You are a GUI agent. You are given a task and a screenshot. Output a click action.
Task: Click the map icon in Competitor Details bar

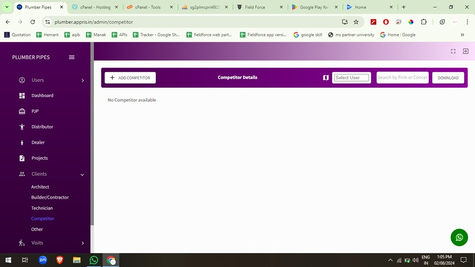[x=326, y=78]
